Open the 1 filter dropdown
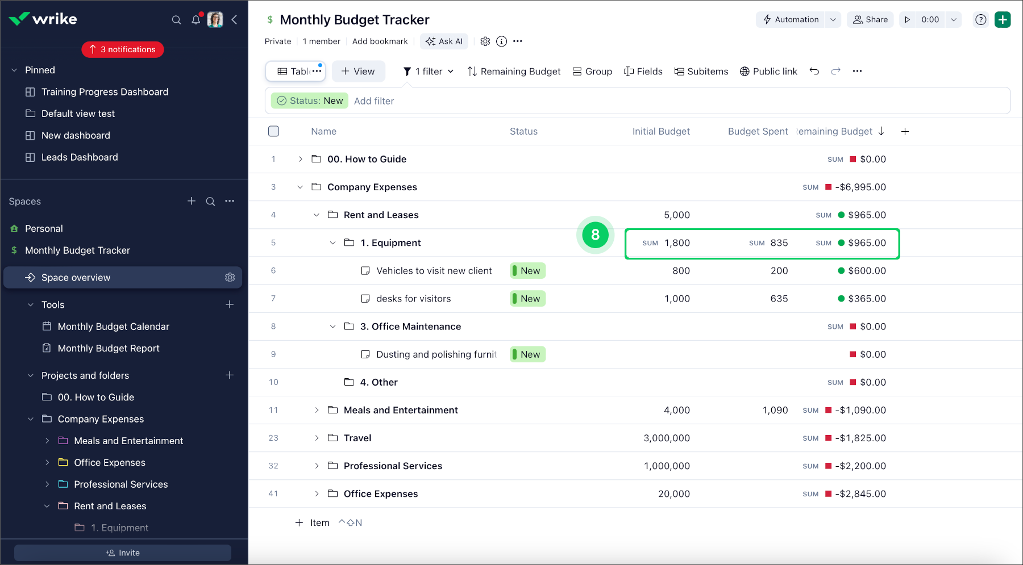The width and height of the screenshot is (1023, 565). coord(429,72)
